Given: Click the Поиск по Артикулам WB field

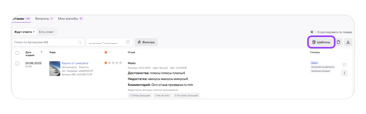Looking at the screenshot, I should coord(45,42).
